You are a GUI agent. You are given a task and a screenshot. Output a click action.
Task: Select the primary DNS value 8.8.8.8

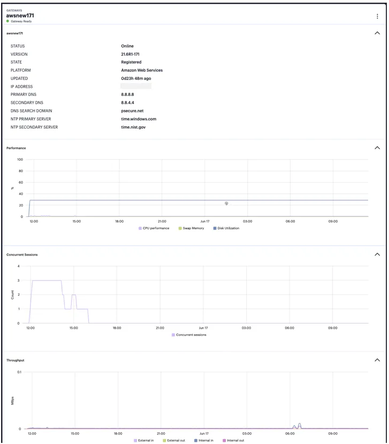[x=127, y=94]
